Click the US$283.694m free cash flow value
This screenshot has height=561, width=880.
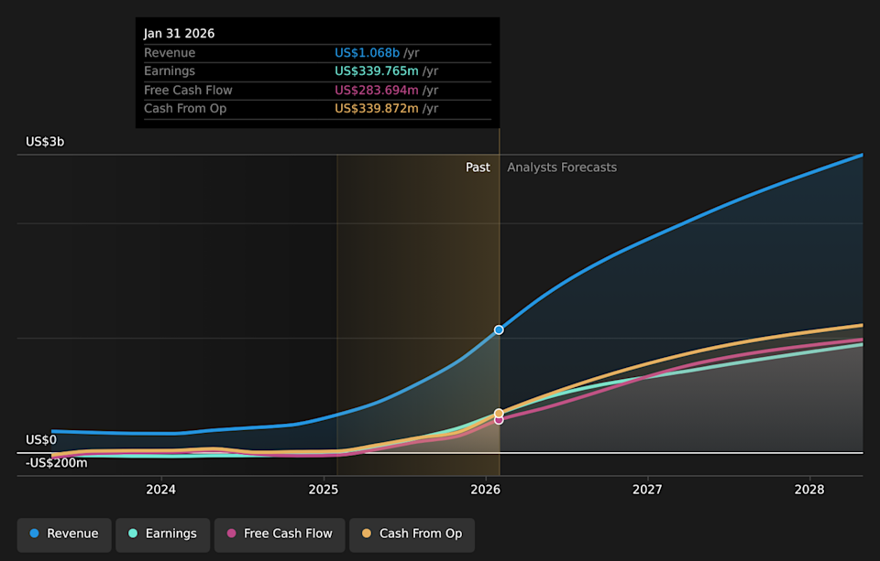tap(376, 90)
